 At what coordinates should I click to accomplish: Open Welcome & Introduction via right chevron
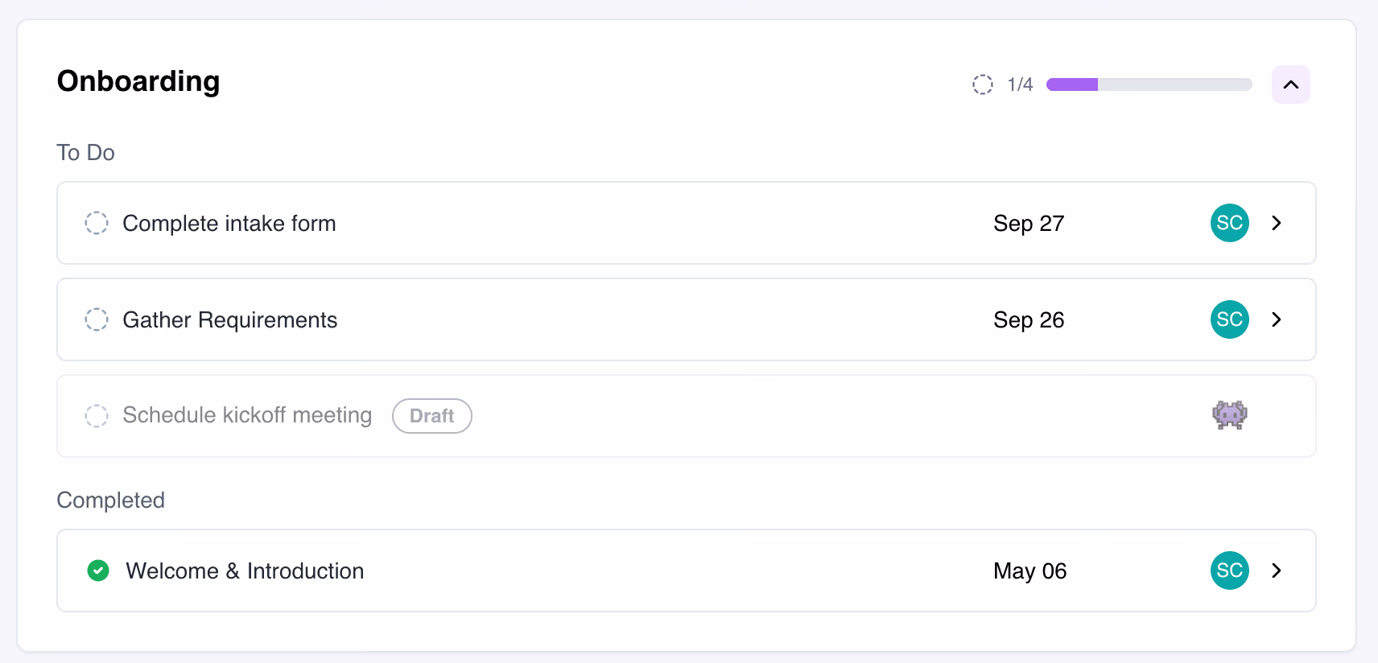(1277, 570)
